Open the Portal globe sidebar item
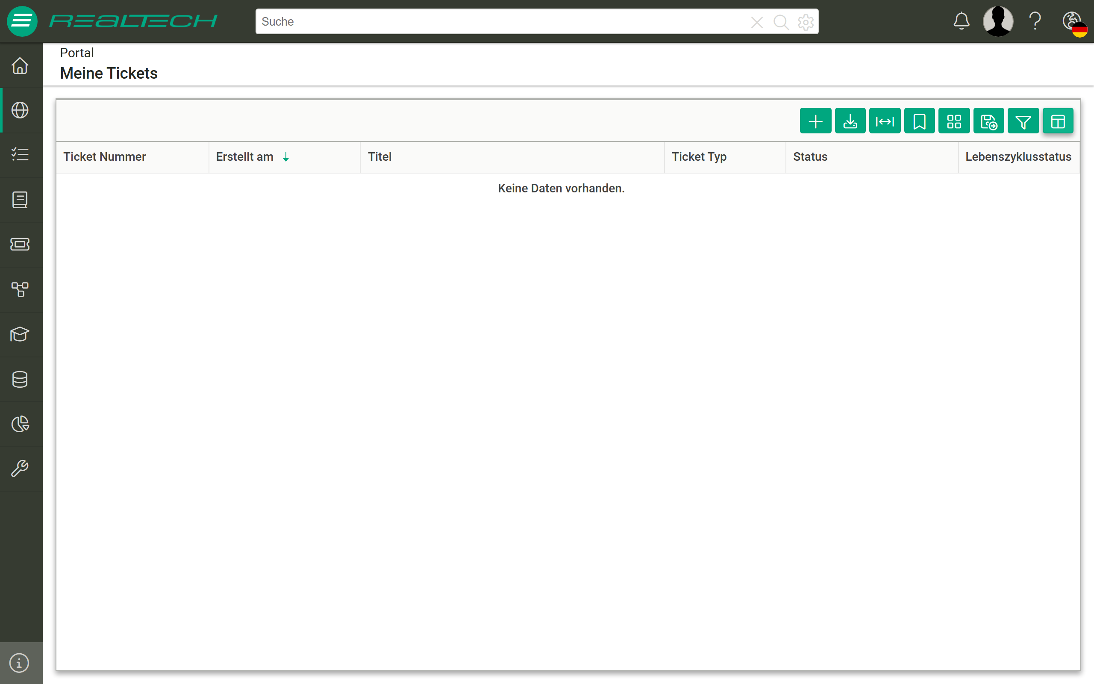Viewport: 1094px width, 684px height. [x=20, y=110]
